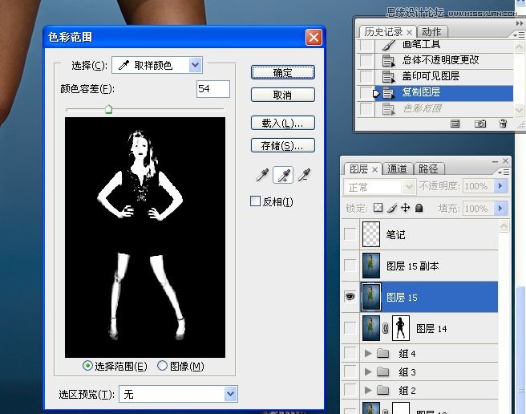
Task: Close the 图层 tab with its x
Action: point(374,169)
